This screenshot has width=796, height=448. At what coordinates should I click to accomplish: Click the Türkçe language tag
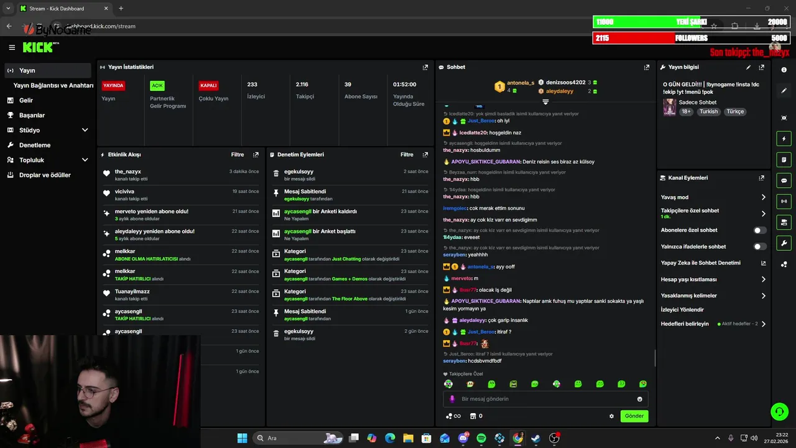coord(735,111)
